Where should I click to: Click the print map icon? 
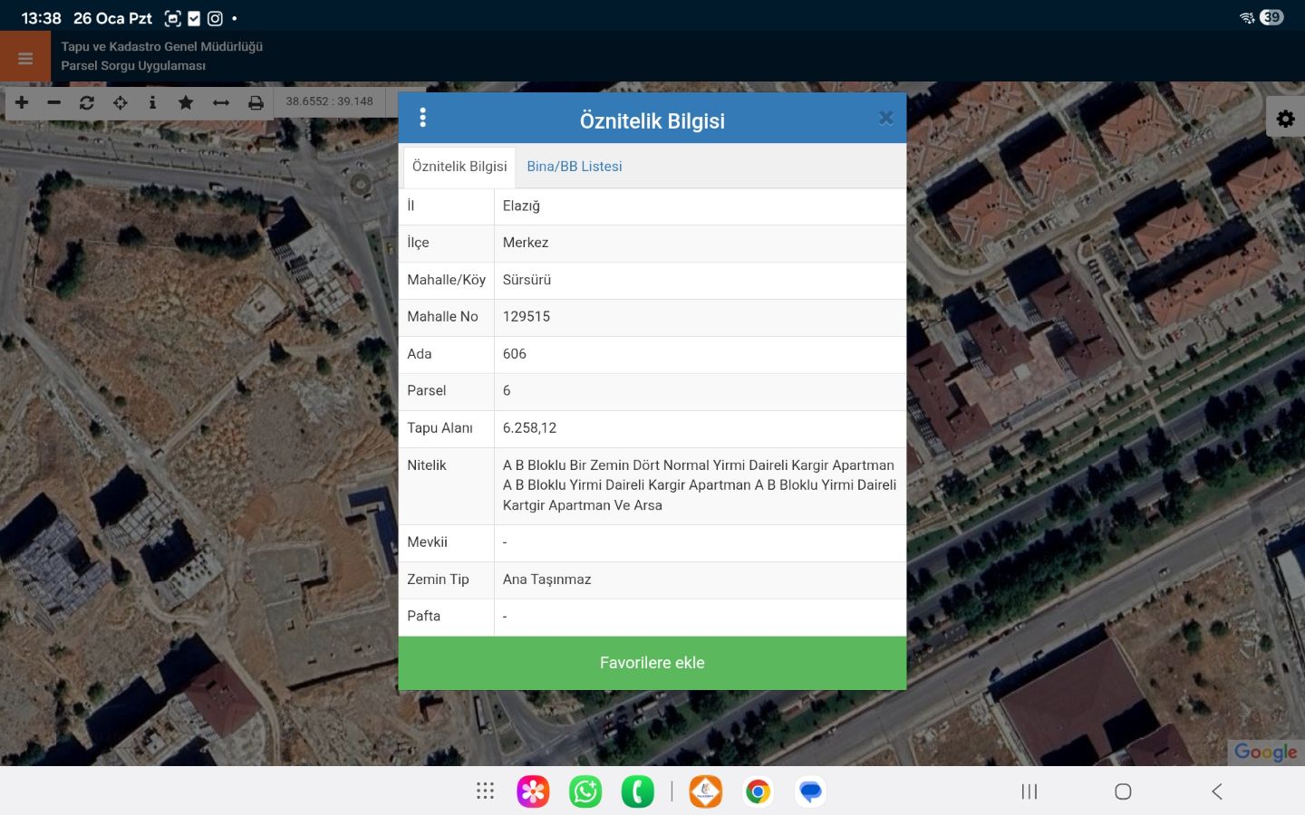pos(256,102)
